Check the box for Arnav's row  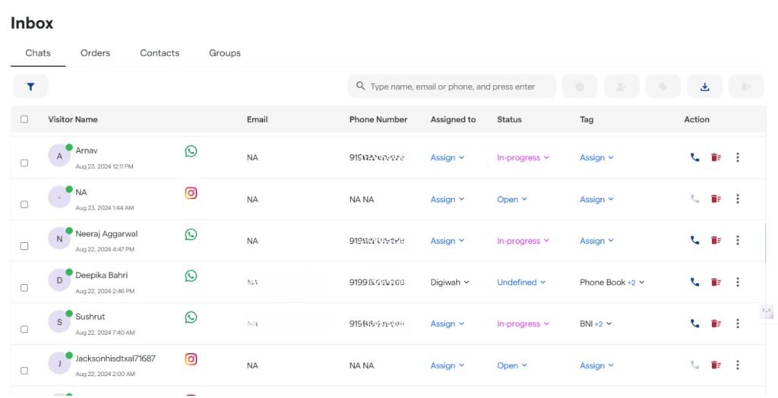tap(24, 163)
